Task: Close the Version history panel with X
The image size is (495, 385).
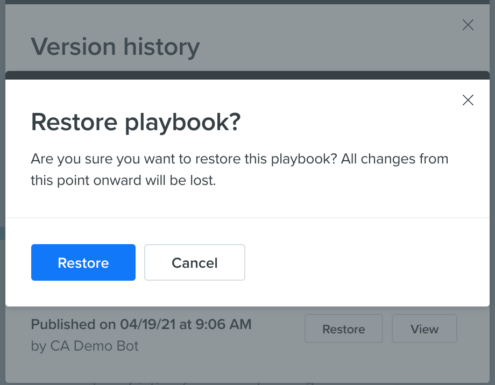Action: point(468,25)
